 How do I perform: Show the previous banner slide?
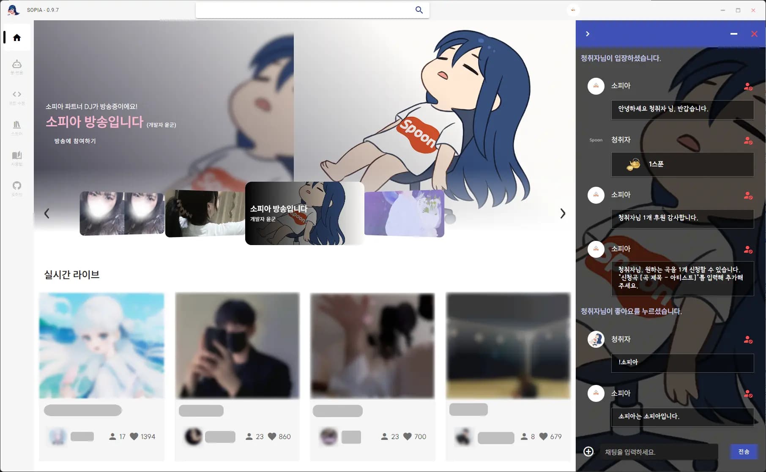[x=47, y=213]
